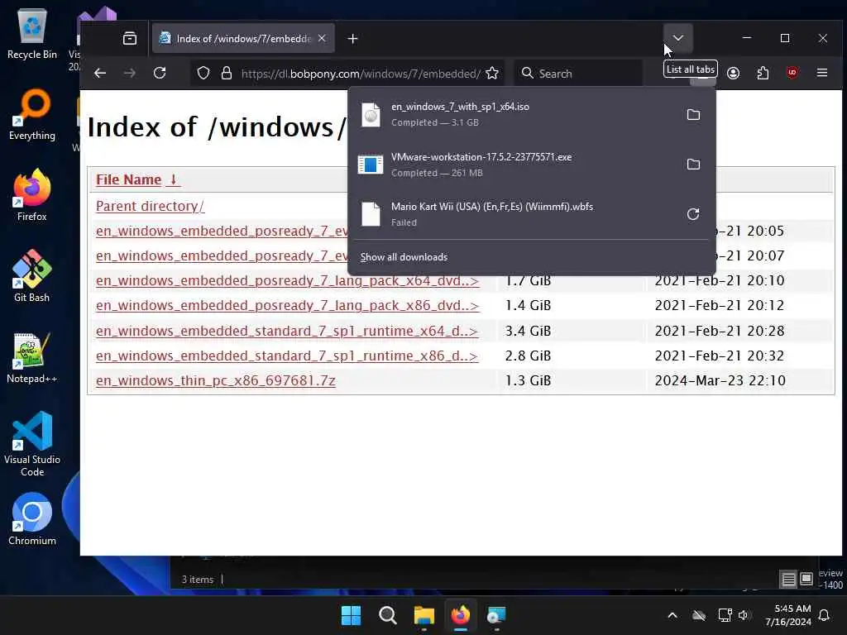
Task: Open Firefox View button in tab bar
Action: (130, 38)
